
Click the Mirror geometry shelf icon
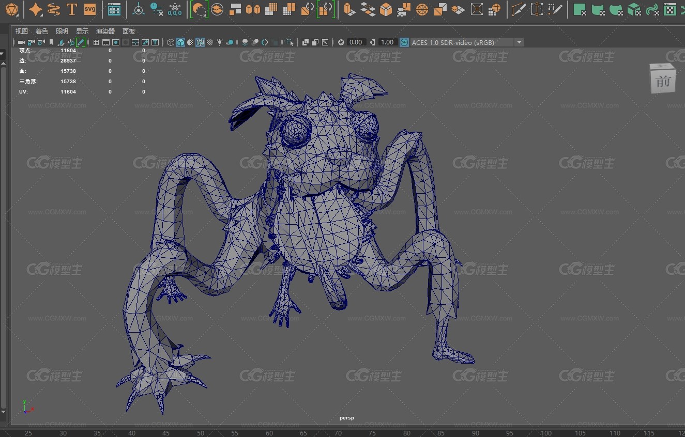point(253,9)
